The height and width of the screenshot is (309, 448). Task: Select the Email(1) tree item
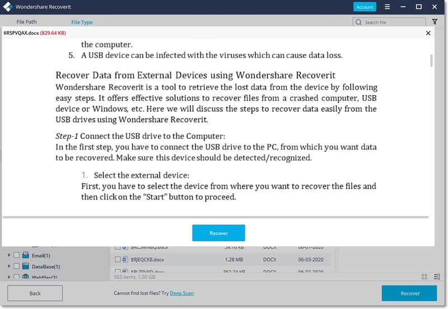tap(41, 256)
